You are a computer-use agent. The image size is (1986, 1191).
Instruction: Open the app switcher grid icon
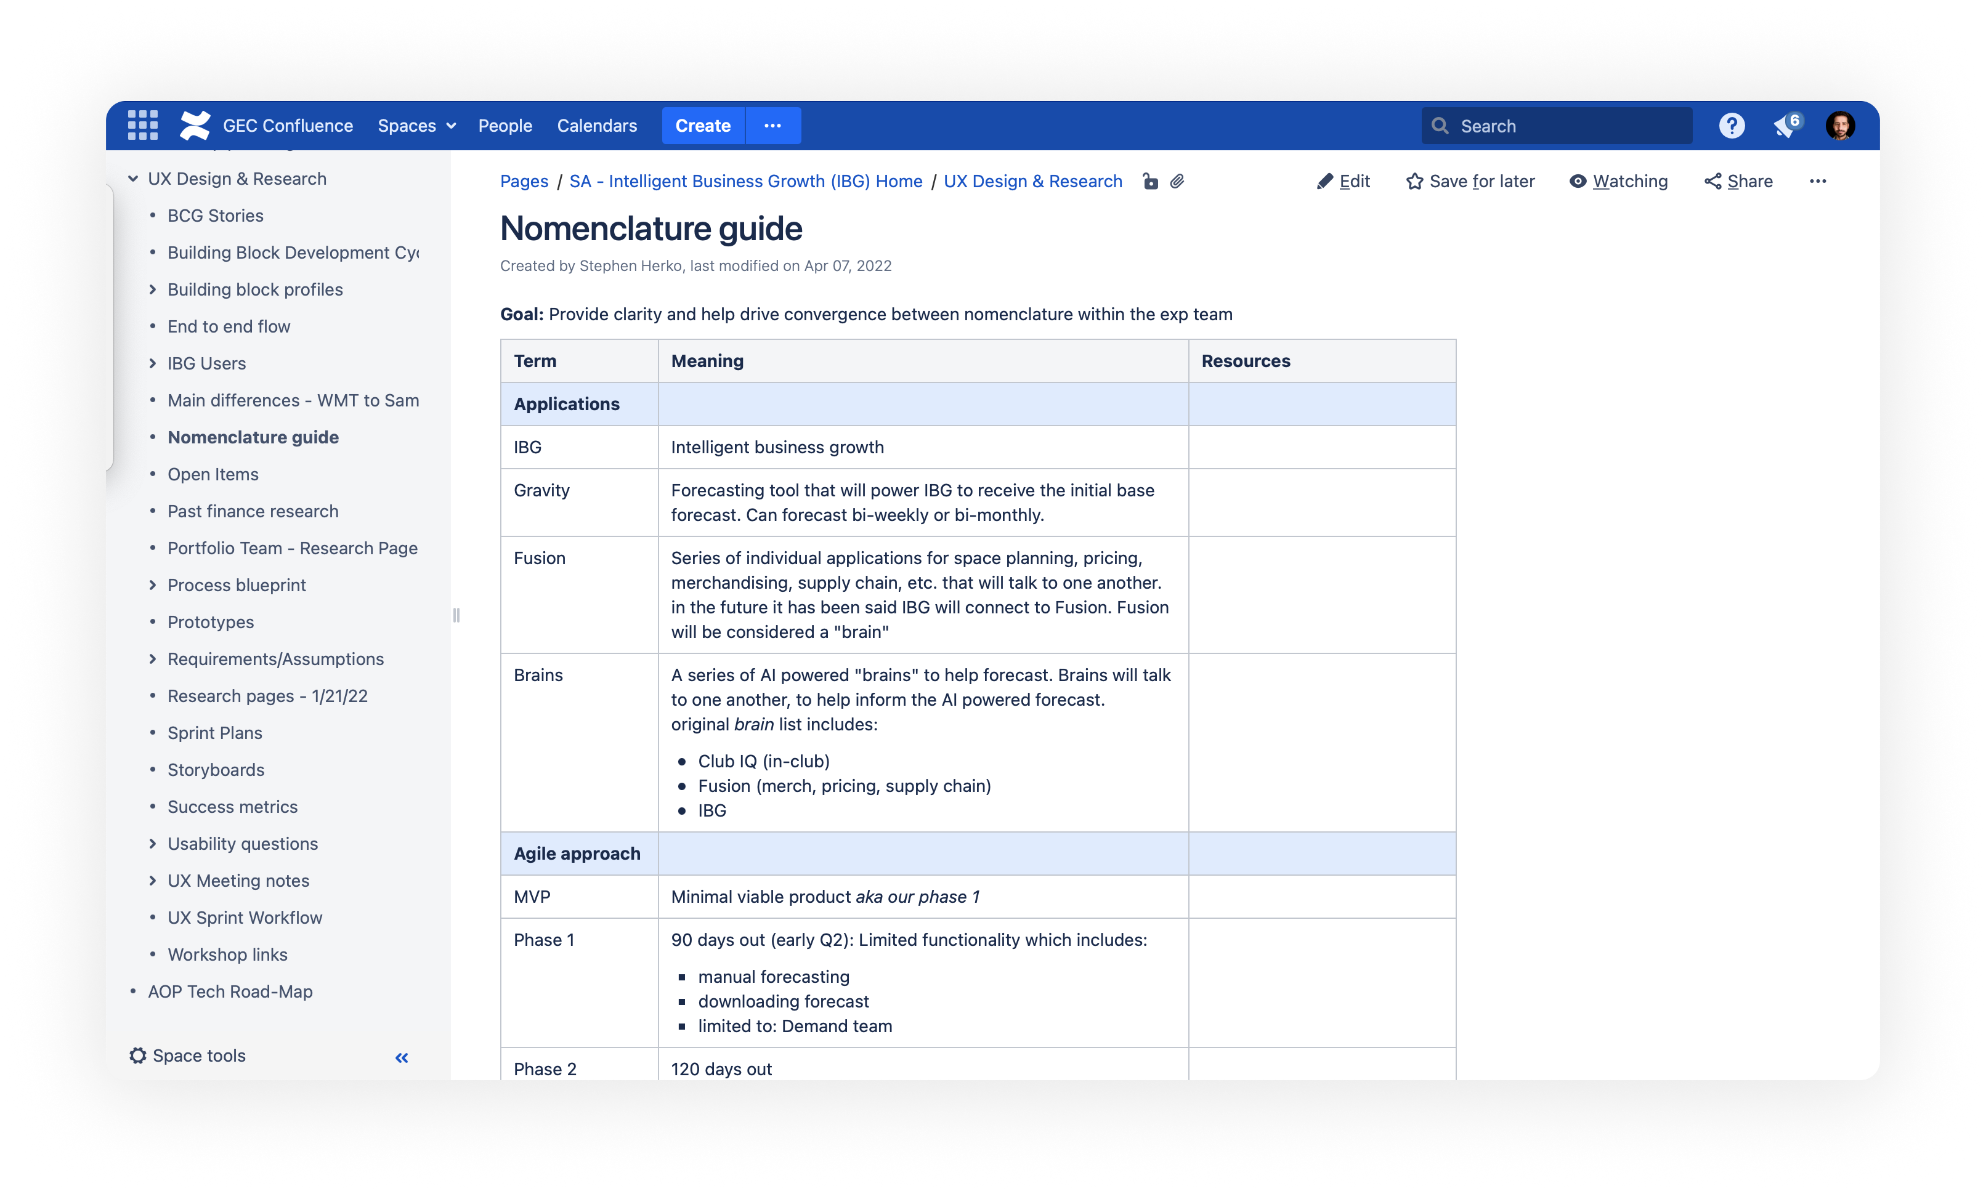143,125
